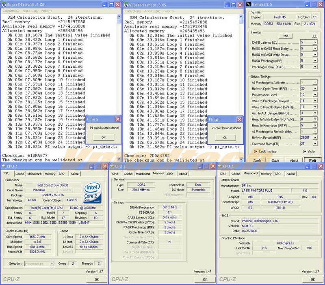Screen dimensions: 325x285
Task: Click OK in the right CPU-Z Mainboard window
Action: pyautogui.click(x=313, y=279)
